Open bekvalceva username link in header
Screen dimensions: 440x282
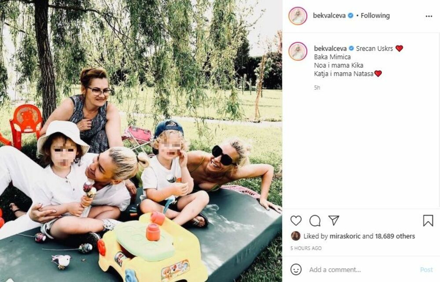coord(329,16)
